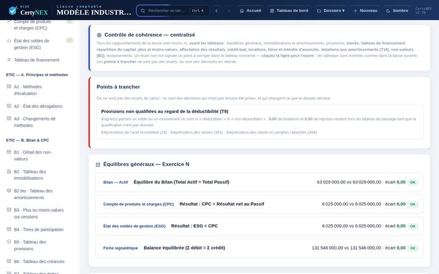Open État des soldes de gestion (ESG) in sidebar
Viewport: 439px width, 274px height.
pos(39,44)
